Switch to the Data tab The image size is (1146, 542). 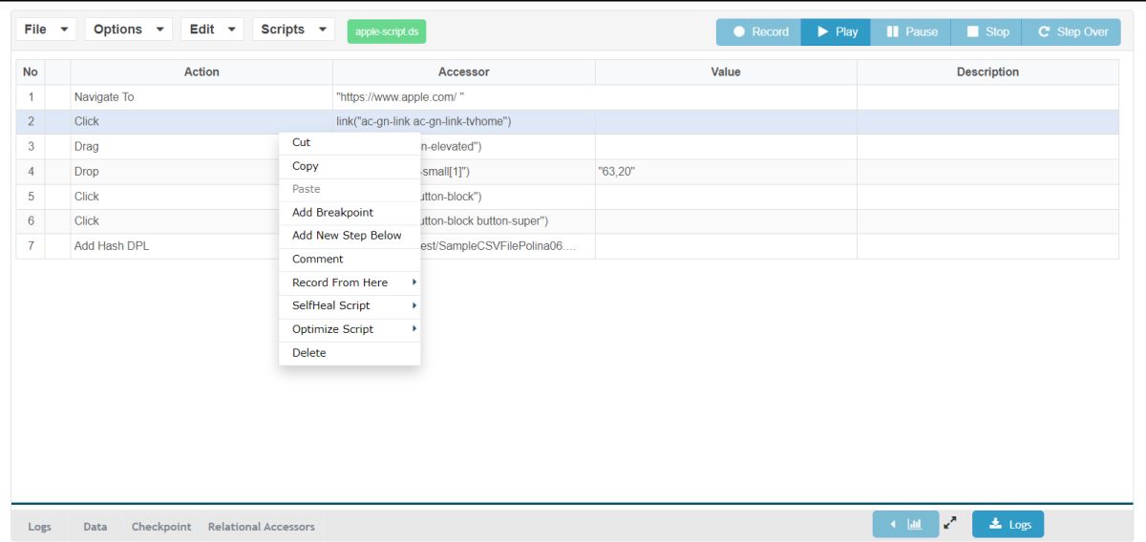[x=95, y=527]
